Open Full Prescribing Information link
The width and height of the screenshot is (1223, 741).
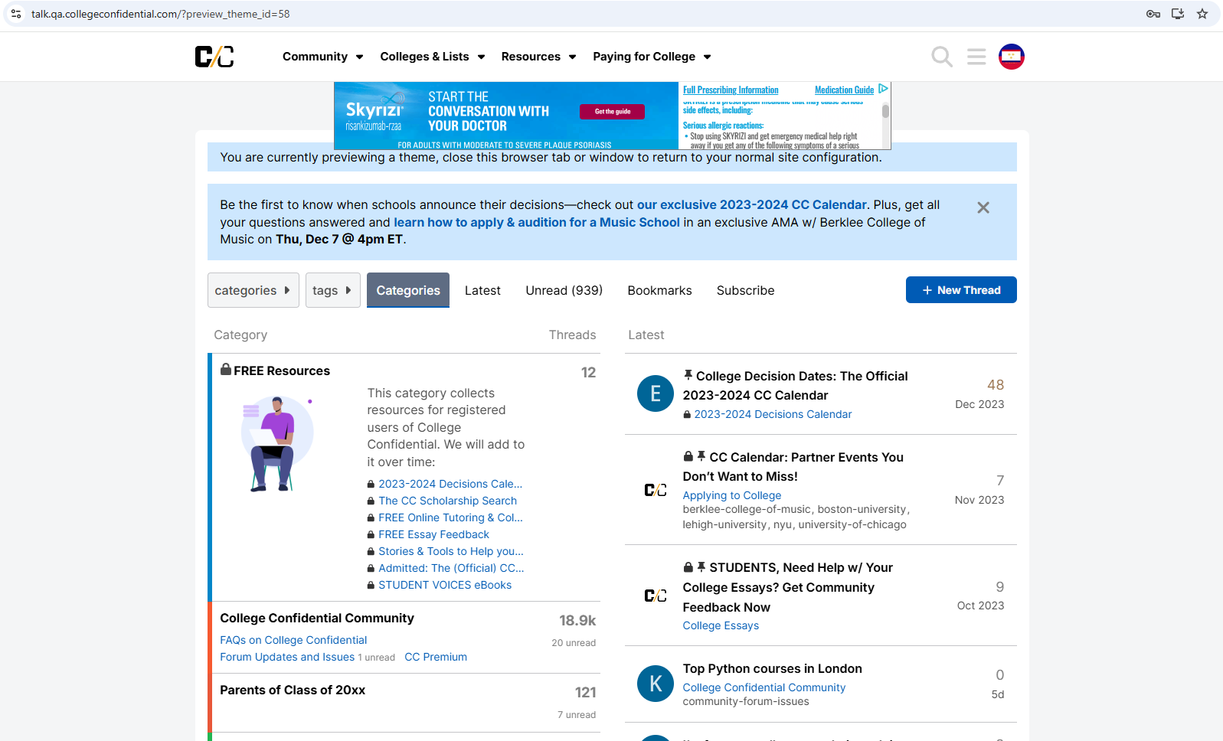(x=731, y=90)
